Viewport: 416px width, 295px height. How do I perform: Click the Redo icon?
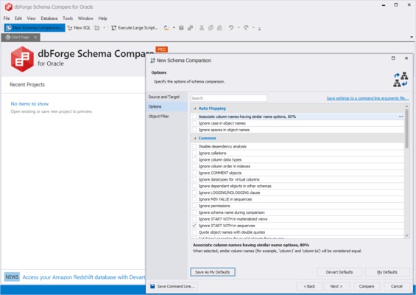[246, 27]
